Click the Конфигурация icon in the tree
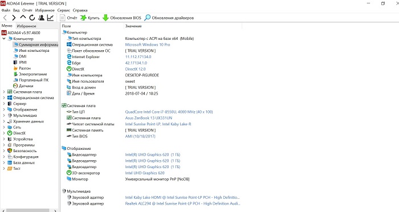399x212 pixels. 10,157
